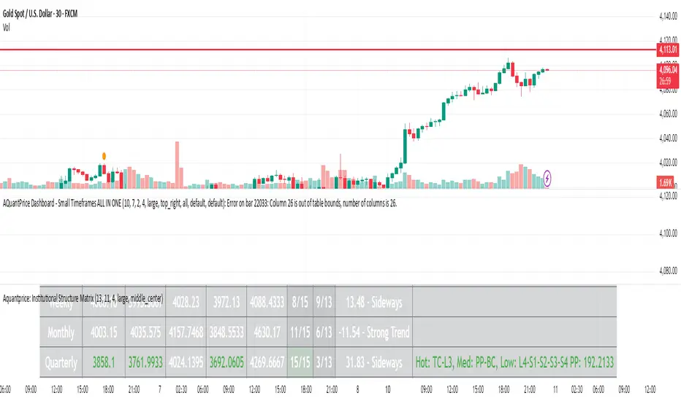This screenshot has width=681, height=401.
Task: Click the '-11.54 - Strong Trend' cell
Action: (374, 332)
